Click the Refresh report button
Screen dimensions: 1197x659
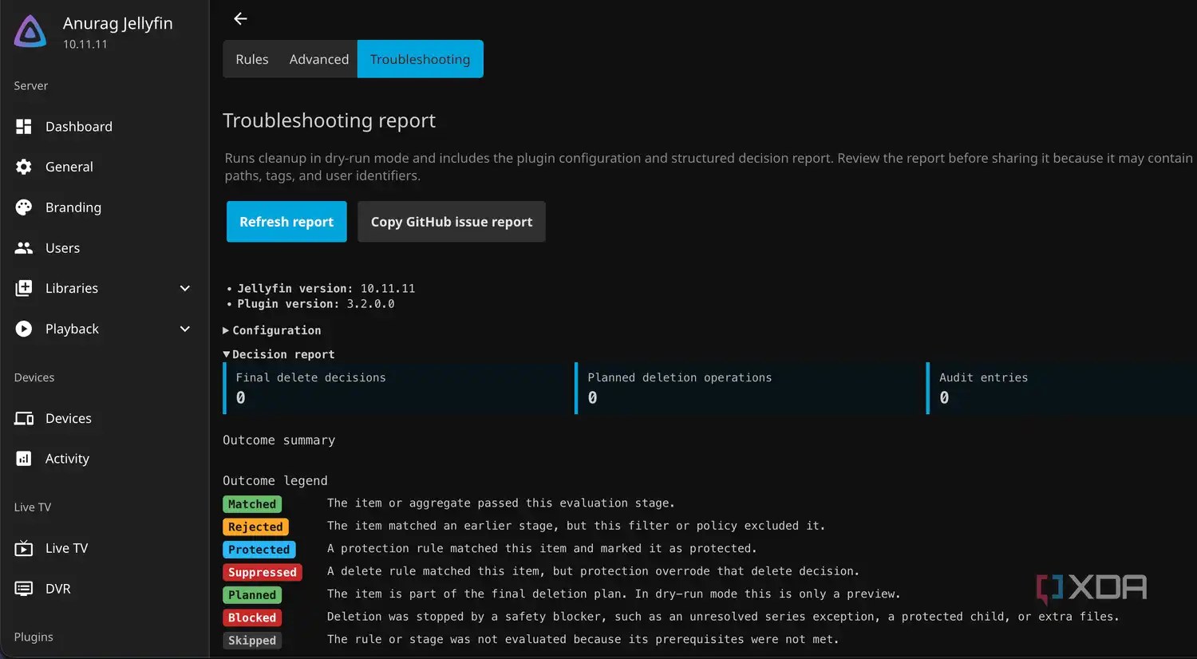click(286, 222)
